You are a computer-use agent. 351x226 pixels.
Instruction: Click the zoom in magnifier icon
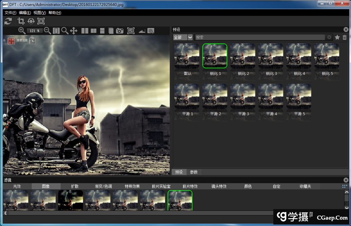[x=22, y=31]
